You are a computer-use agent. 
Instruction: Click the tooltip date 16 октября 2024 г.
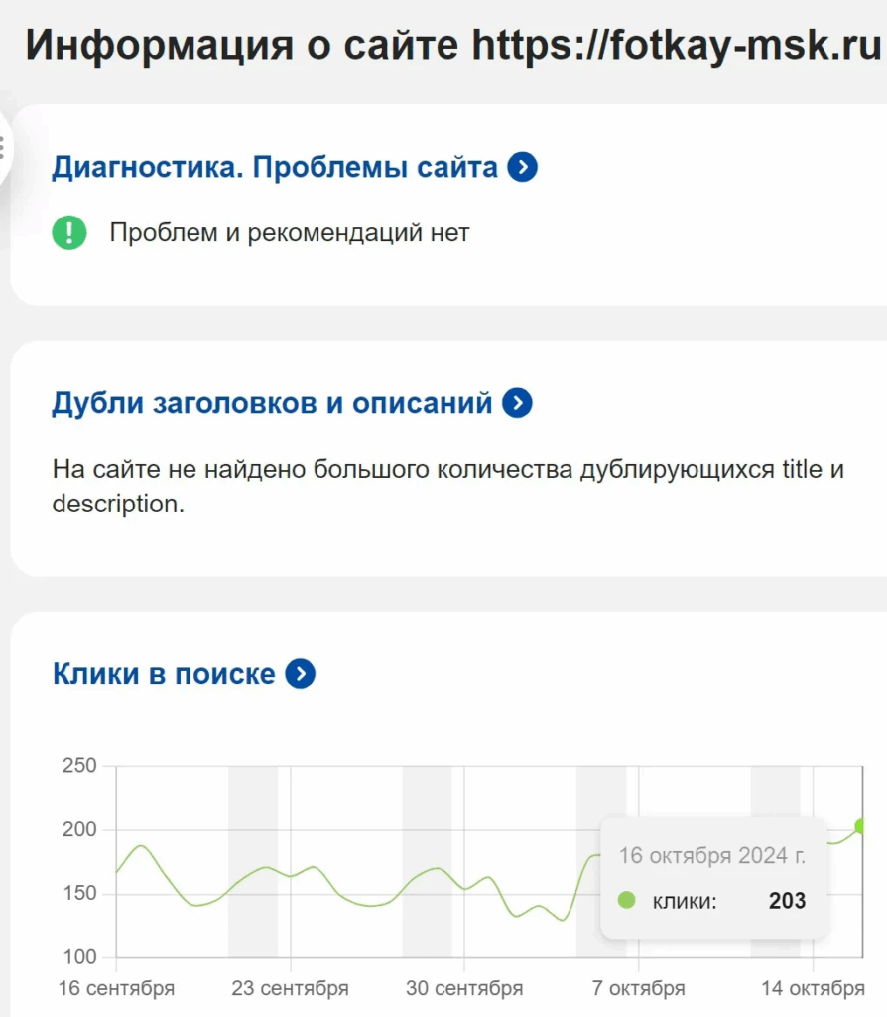pyautogui.click(x=712, y=855)
